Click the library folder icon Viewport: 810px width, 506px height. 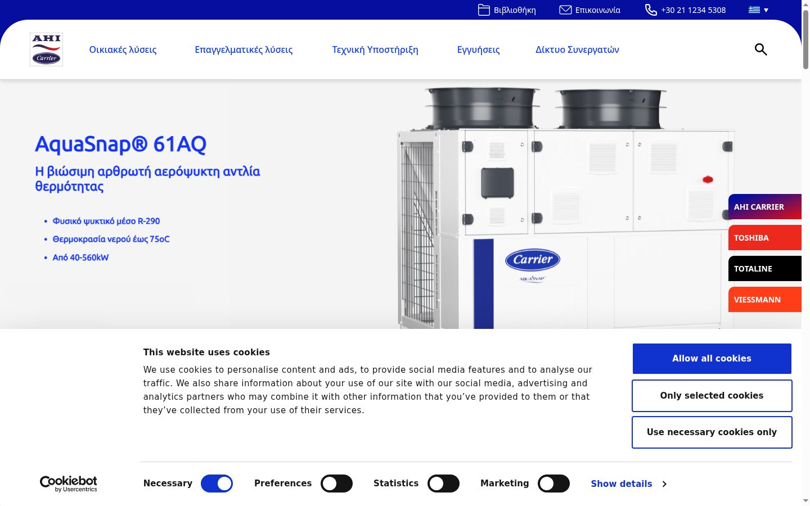click(x=484, y=10)
